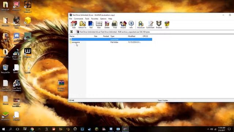Sort file list by Type column
This screenshot has width=234, height=132.
(x=112, y=36)
